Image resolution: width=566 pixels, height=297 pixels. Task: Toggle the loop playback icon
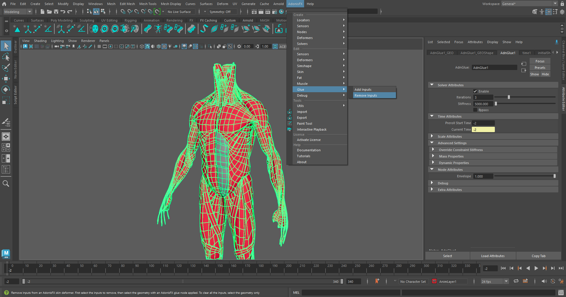click(x=516, y=281)
